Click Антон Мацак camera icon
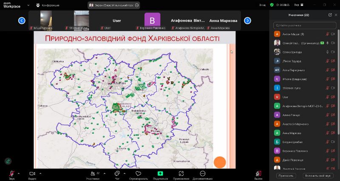 pyautogui.click(x=333, y=34)
